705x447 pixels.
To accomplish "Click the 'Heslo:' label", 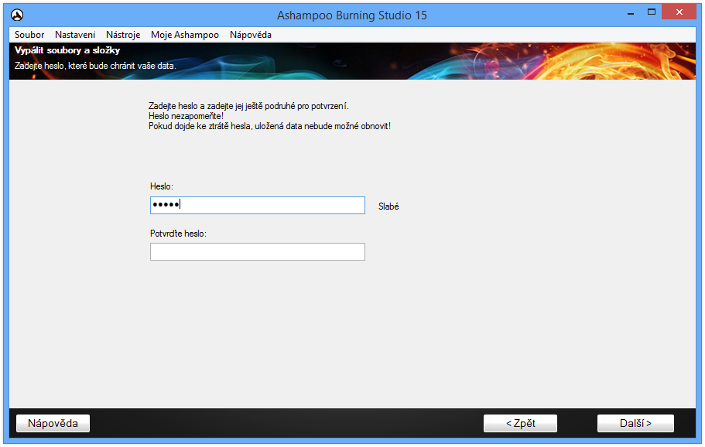I will pos(162,186).
